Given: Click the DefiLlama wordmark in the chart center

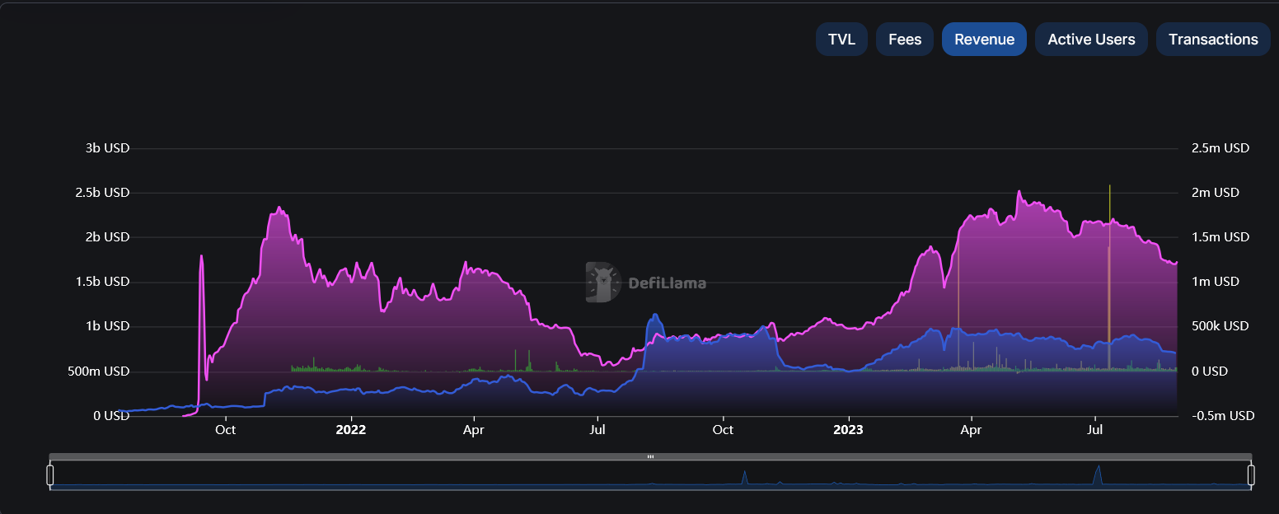Looking at the screenshot, I should tap(668, 283).
